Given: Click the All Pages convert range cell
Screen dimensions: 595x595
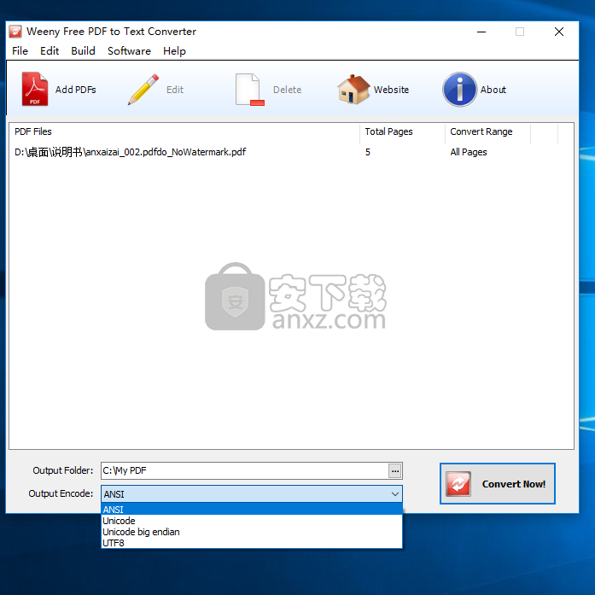Looking at the screenshot, I should [469, 152].
